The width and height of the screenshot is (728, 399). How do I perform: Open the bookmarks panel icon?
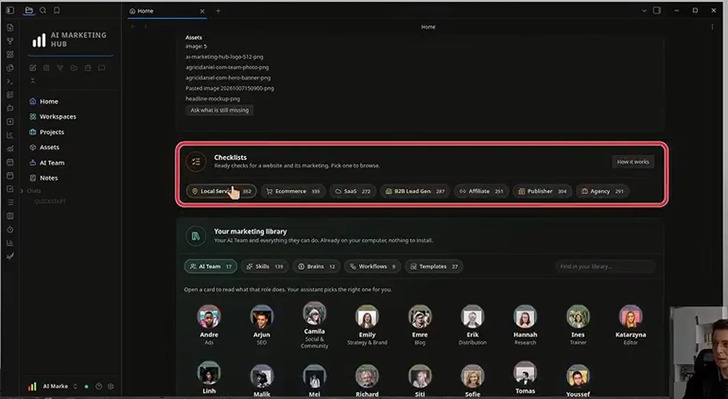[x=56, y=10]
